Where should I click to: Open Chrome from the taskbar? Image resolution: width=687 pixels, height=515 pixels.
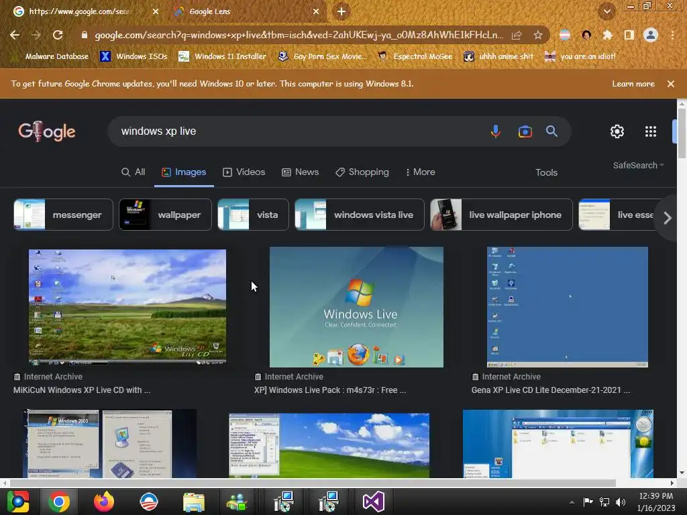(x=59, y=502)
